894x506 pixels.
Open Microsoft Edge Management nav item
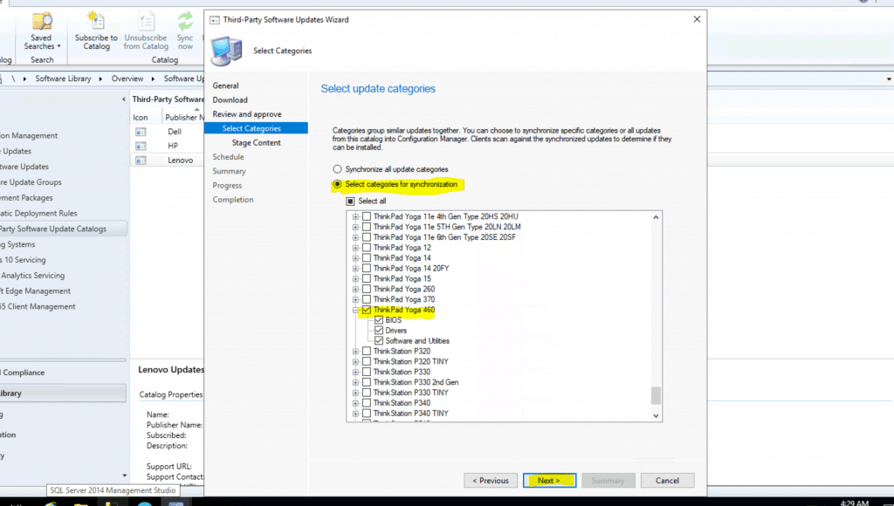click(x=35, y=291)
